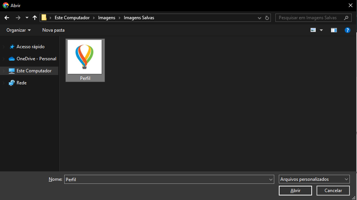Open help with the question mark
Viewport: 357px width, 200px height.
pos(348,30)
